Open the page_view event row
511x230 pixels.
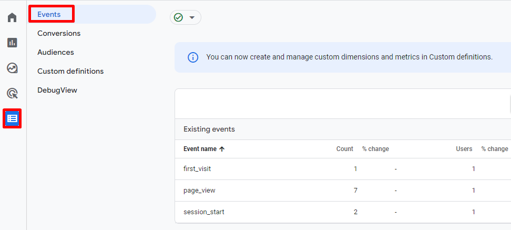[199, 191]
